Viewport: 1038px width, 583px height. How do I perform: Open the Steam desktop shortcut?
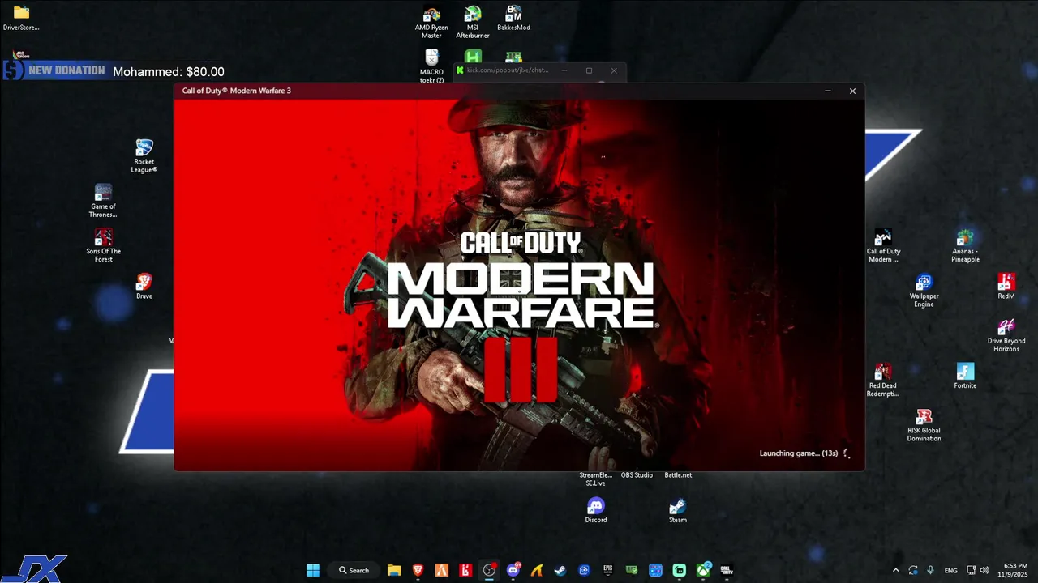pyautogui.click(x=678, y=511)
